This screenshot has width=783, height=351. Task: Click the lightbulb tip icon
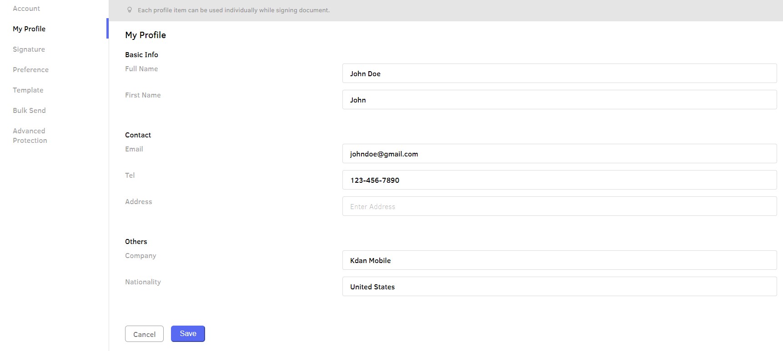coord(130,10)
